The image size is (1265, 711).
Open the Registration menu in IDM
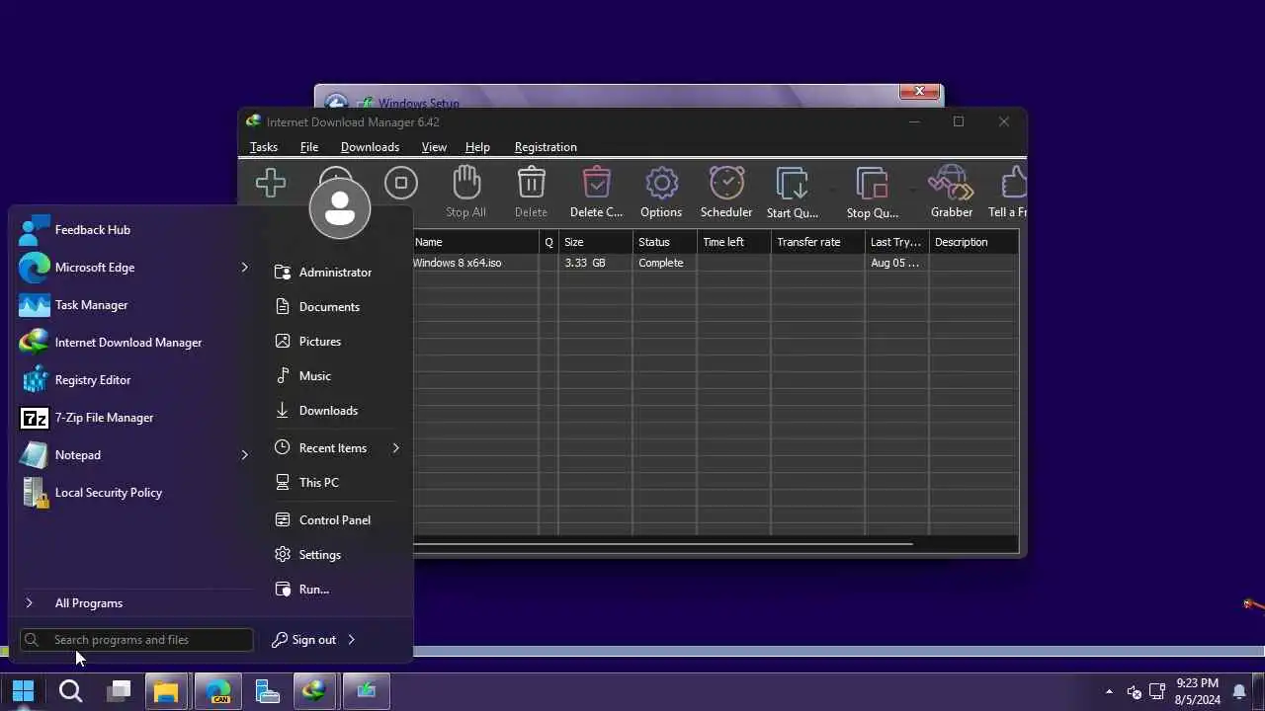point(546,147)
